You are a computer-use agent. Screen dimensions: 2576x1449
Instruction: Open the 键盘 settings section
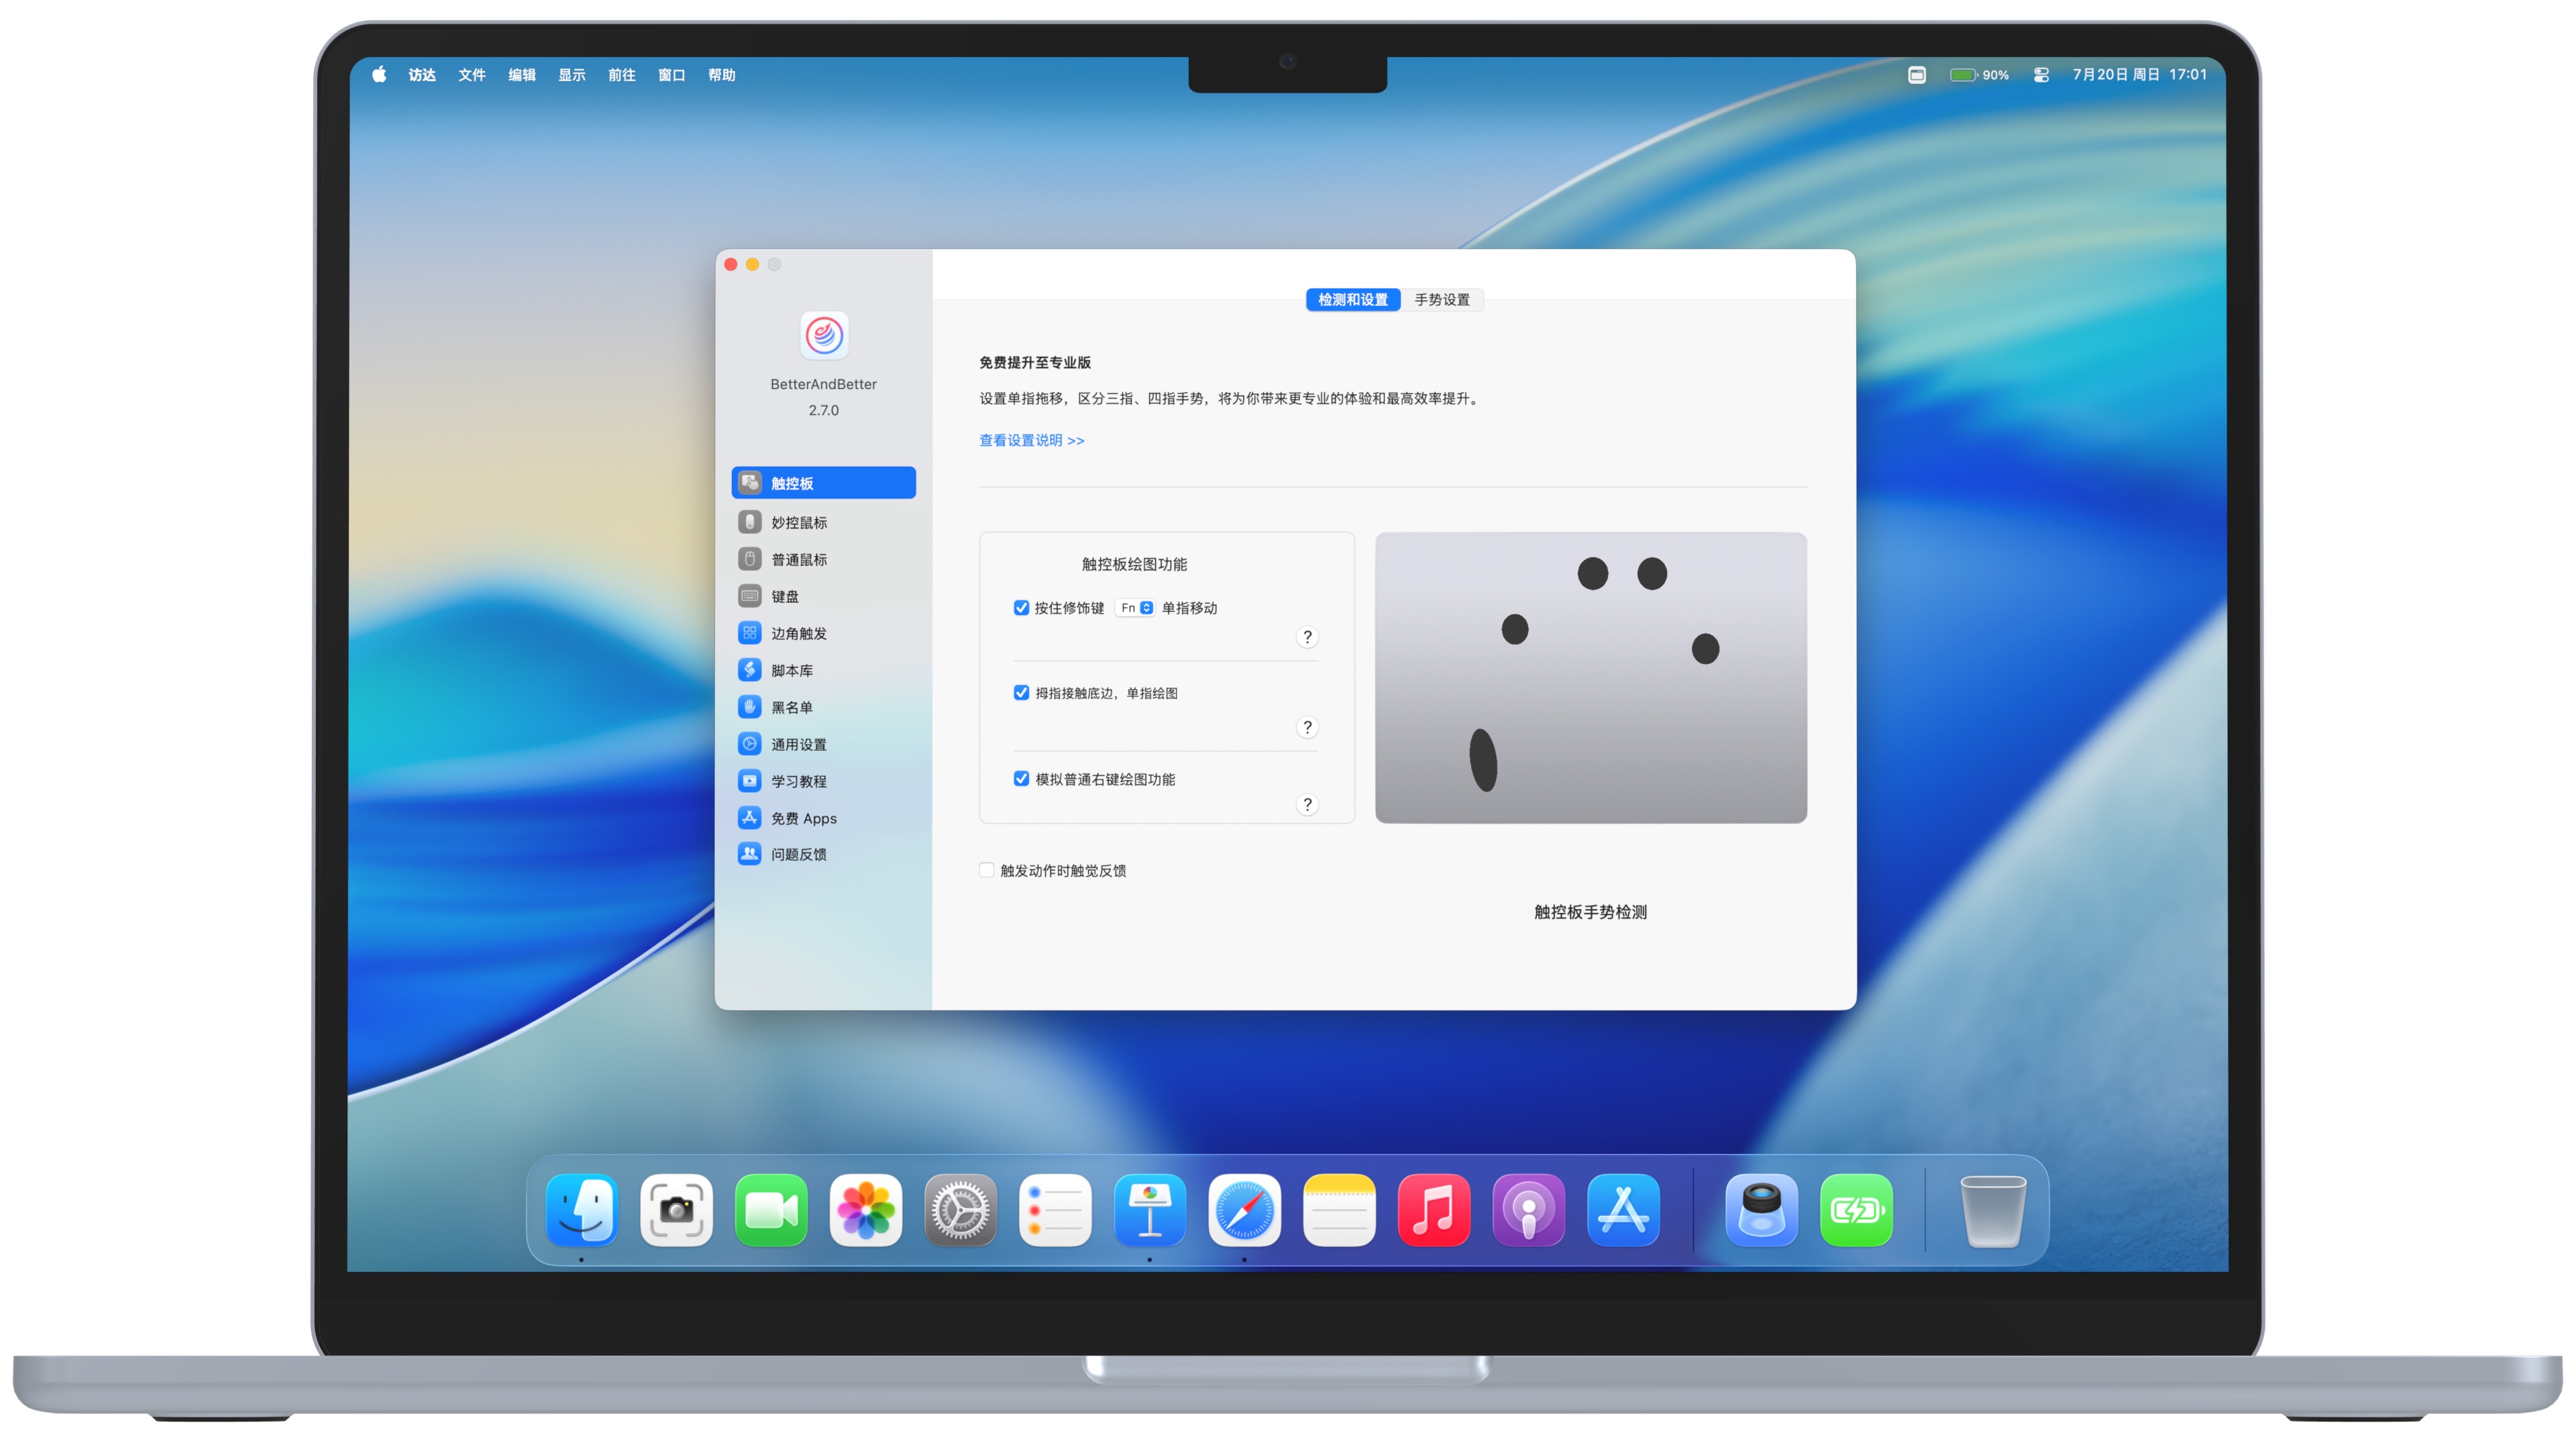(784, 596)
